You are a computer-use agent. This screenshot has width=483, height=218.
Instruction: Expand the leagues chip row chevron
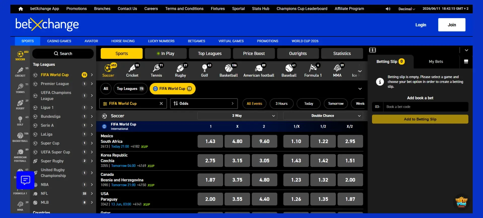tap(360, 89)
